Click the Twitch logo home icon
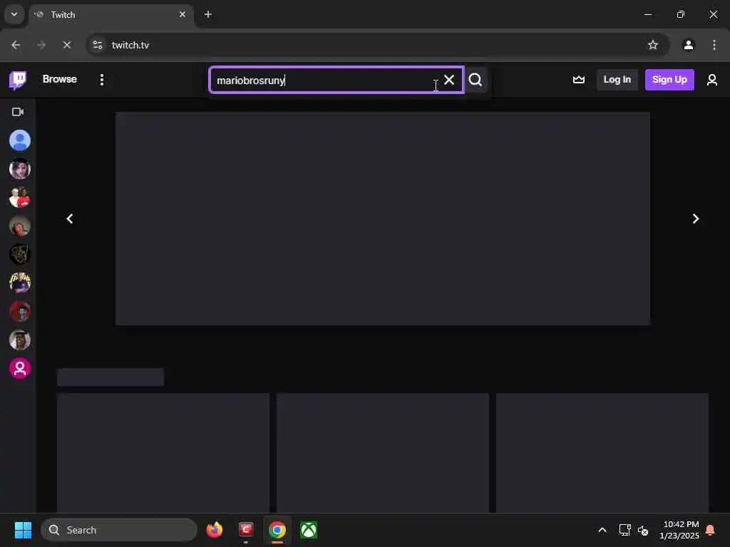The height and width of the screenshot is (547, 730). point(18,80)
